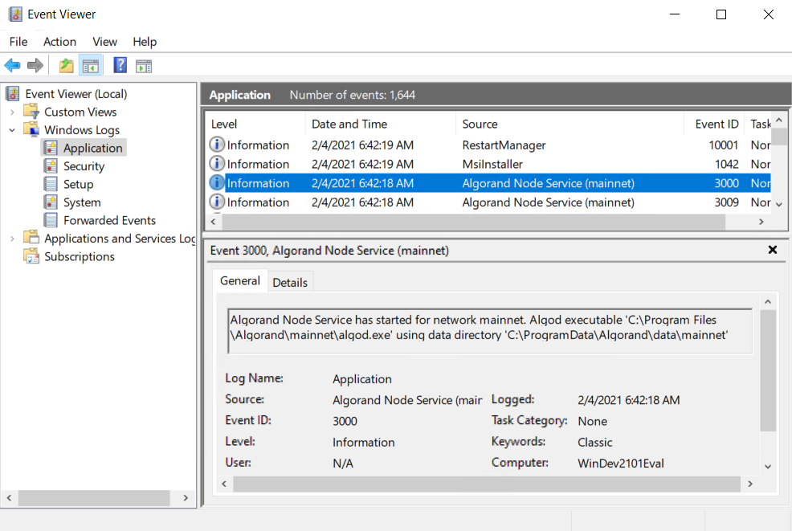The image size is (792, 531).
Task: Select the Subscriptions tree item
Action: (x=80, y=256)
